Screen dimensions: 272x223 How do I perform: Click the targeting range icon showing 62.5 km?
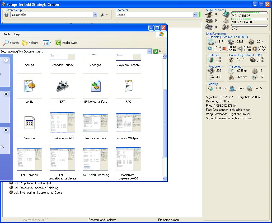pyautogui.click(x=231, y=71)
